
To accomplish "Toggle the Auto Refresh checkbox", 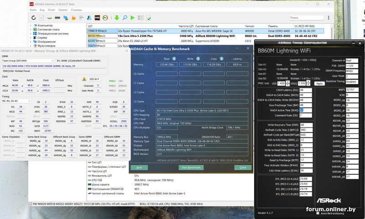I will (318, 213).
